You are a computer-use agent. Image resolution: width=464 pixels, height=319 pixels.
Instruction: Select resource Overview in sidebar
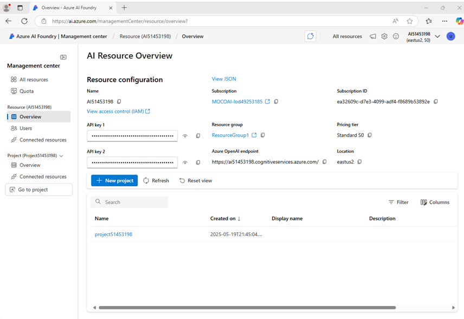(x=39, y=117)
